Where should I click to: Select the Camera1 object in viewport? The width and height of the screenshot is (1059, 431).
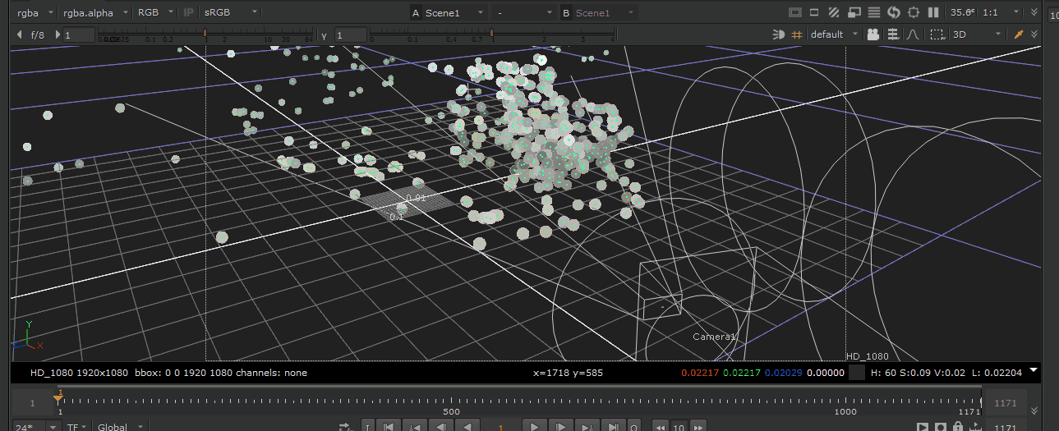pos(715,337)
